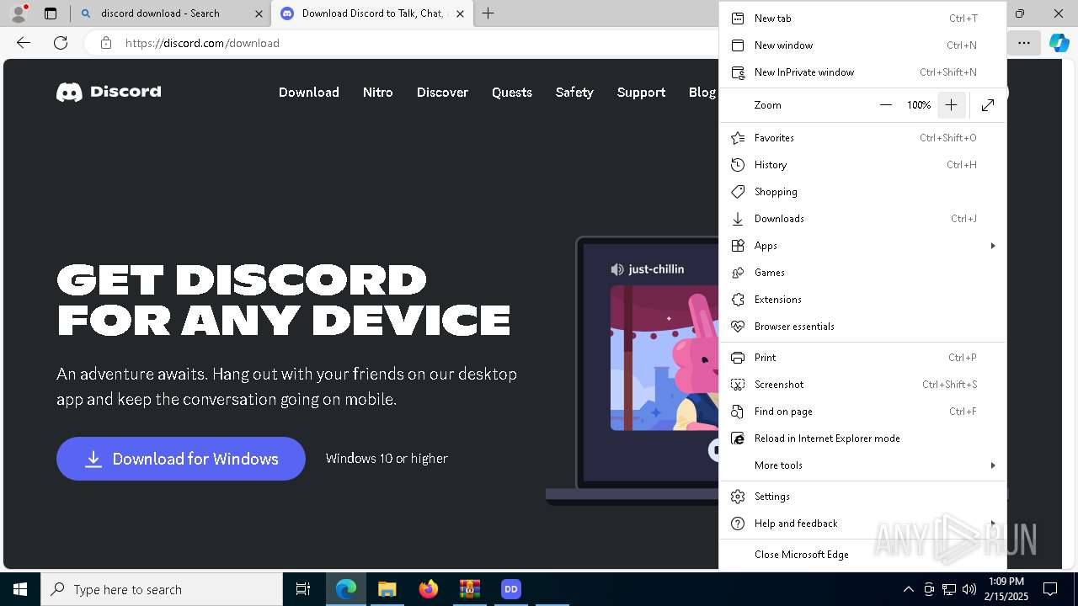Zoom in with the plus button
This screenshot has width=1078, height=606.
[951, 105]
